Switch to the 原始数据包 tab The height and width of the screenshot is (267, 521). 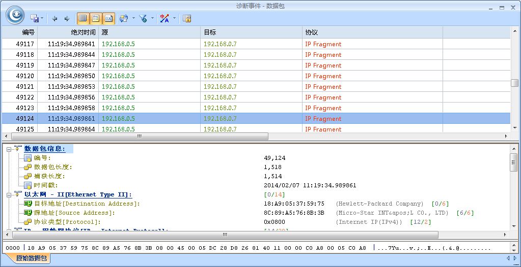click(x=32, y=258)
